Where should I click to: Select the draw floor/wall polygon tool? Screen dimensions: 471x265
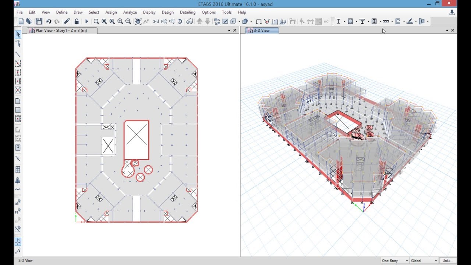[18, 101]
